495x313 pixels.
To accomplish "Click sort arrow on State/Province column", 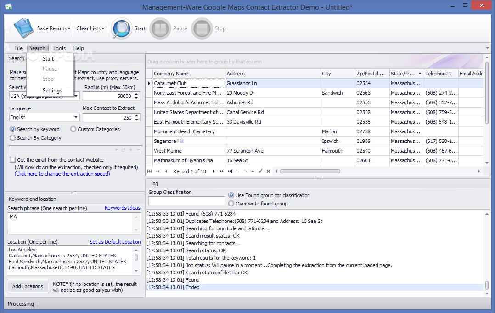I will coord(420,73).
